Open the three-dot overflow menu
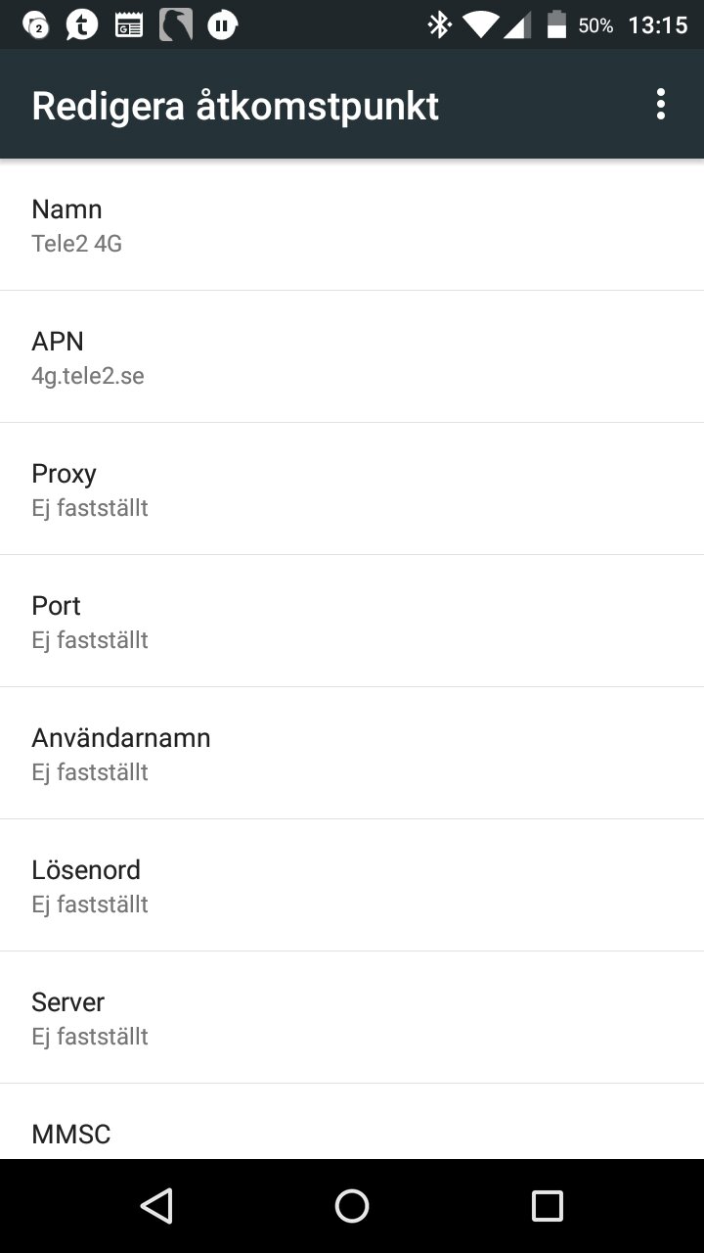Viewport: 704px width, 1253px height. click(x=661, y=105)
